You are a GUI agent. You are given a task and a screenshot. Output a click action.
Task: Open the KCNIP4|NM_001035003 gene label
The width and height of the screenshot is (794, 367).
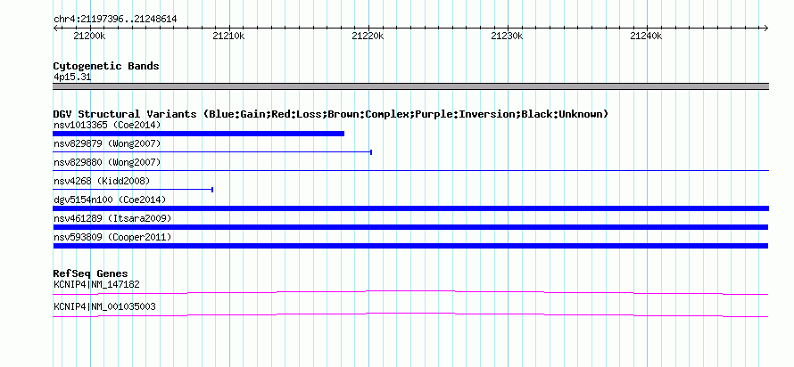tap(104, 306)
